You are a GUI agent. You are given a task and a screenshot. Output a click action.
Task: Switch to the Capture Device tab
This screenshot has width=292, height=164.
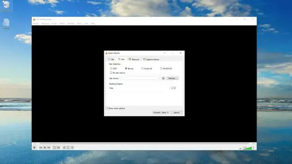pyautogui.click(x=151, y=60)
